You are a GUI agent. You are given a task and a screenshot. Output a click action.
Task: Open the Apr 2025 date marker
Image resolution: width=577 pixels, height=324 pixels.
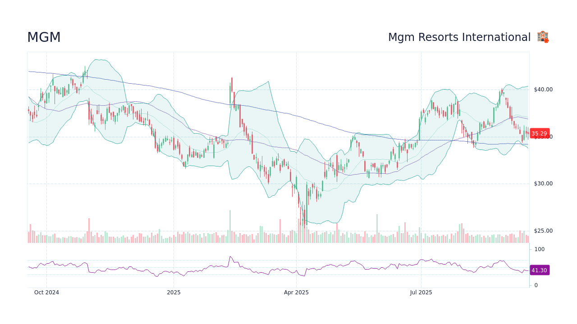tap(297, 292)
